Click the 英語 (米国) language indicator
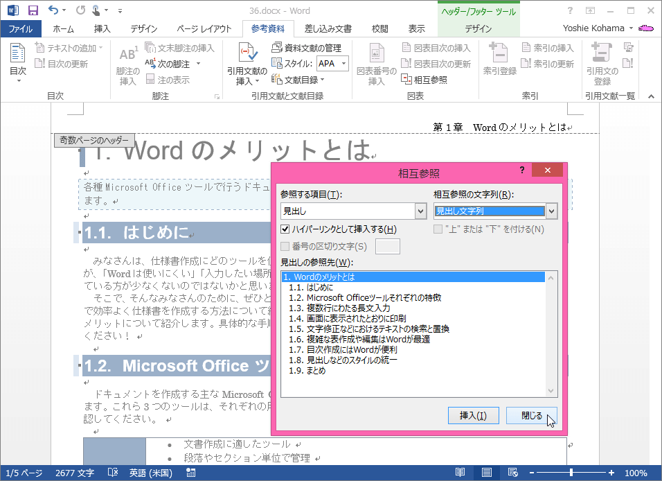The width and height of the screenshot is (662, 481). pyautogui.click(x=150, y=473)
